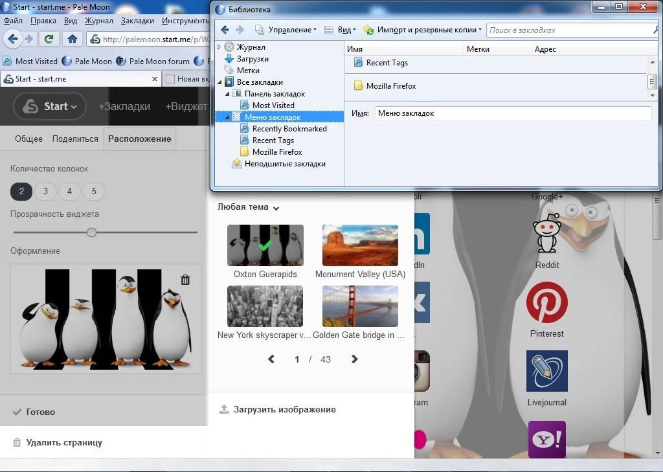Click the forward arrow in Pale Moon toolbar

tap(29, 39)
